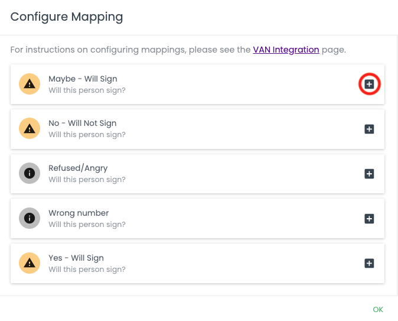Click warning icon beside No - Will Not Sign
Viewport: 398px width, 321px height.
tap(30, 129)
